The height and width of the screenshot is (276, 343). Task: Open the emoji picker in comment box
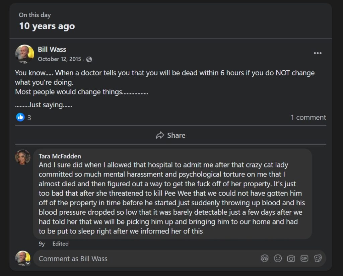278,259
